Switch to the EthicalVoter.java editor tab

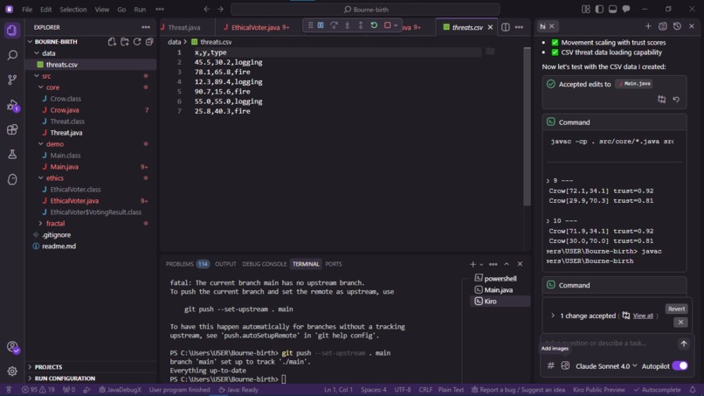[x=257, y=27]
